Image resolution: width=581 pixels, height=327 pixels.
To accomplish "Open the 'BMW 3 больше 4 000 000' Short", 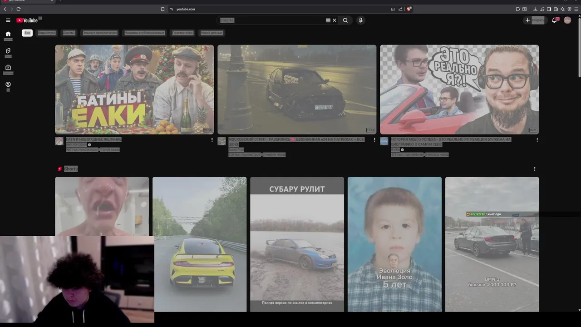I will [492, 244].
